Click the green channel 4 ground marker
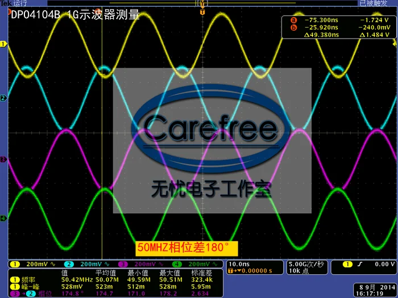This screenshot has height=298, width=398. coord(3,218)
